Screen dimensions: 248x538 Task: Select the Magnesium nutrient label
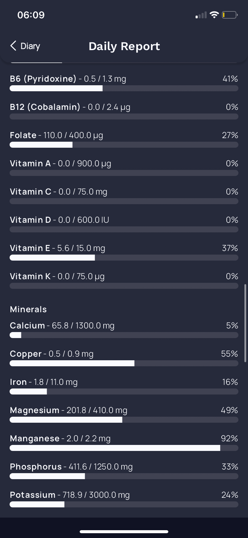coord(34,410)
